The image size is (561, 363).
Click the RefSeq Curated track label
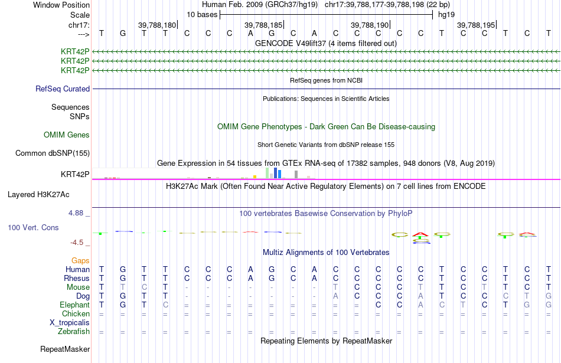[x=62, y=89]
